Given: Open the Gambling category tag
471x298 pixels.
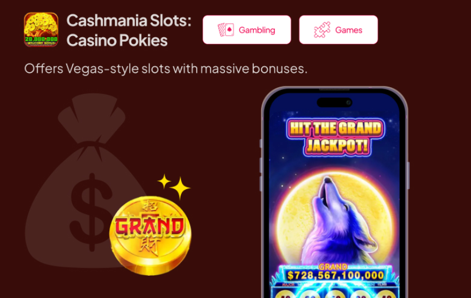Looking at the screenshot, I should 247,30.
